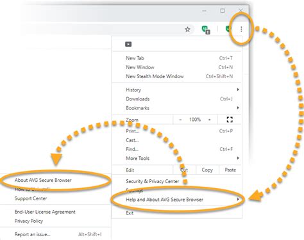Screen dimensions: 304x240
Task: Open Privacy Policy from submenu
Action: 55,221
